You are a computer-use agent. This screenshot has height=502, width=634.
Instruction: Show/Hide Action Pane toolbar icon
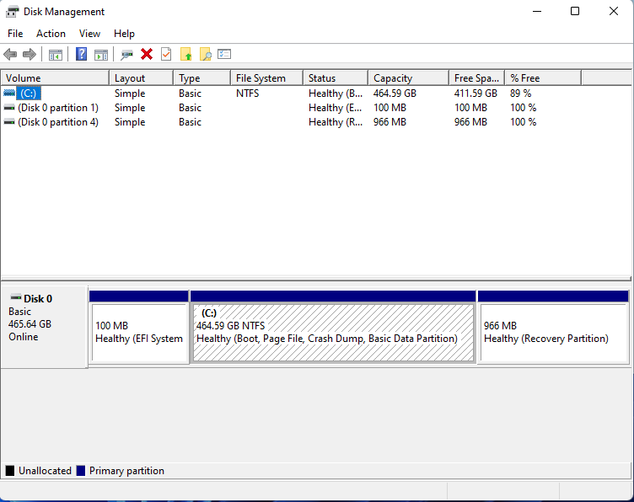tap(101, 55)
